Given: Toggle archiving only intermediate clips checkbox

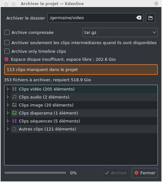Looking at the screenshot, I should click(7, 43).
